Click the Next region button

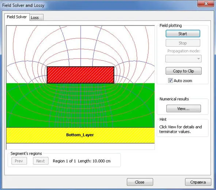[x=41, y=161]
